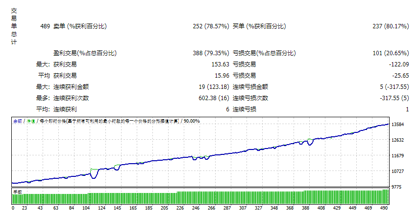Click the 90.00% modelling quality text

(192, 121)
